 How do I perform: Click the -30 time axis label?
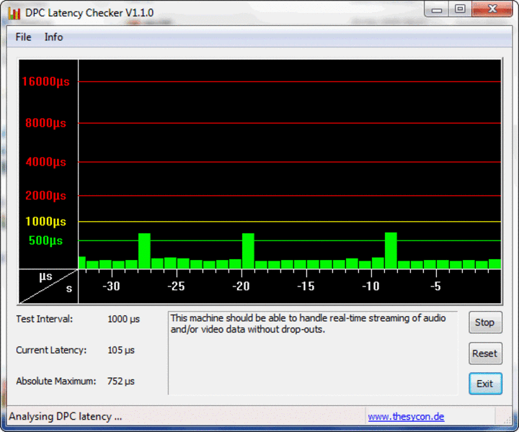[x=111, y=287]
